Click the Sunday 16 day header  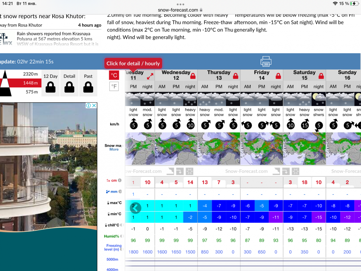pyautogui.click(x=344, y=75)
